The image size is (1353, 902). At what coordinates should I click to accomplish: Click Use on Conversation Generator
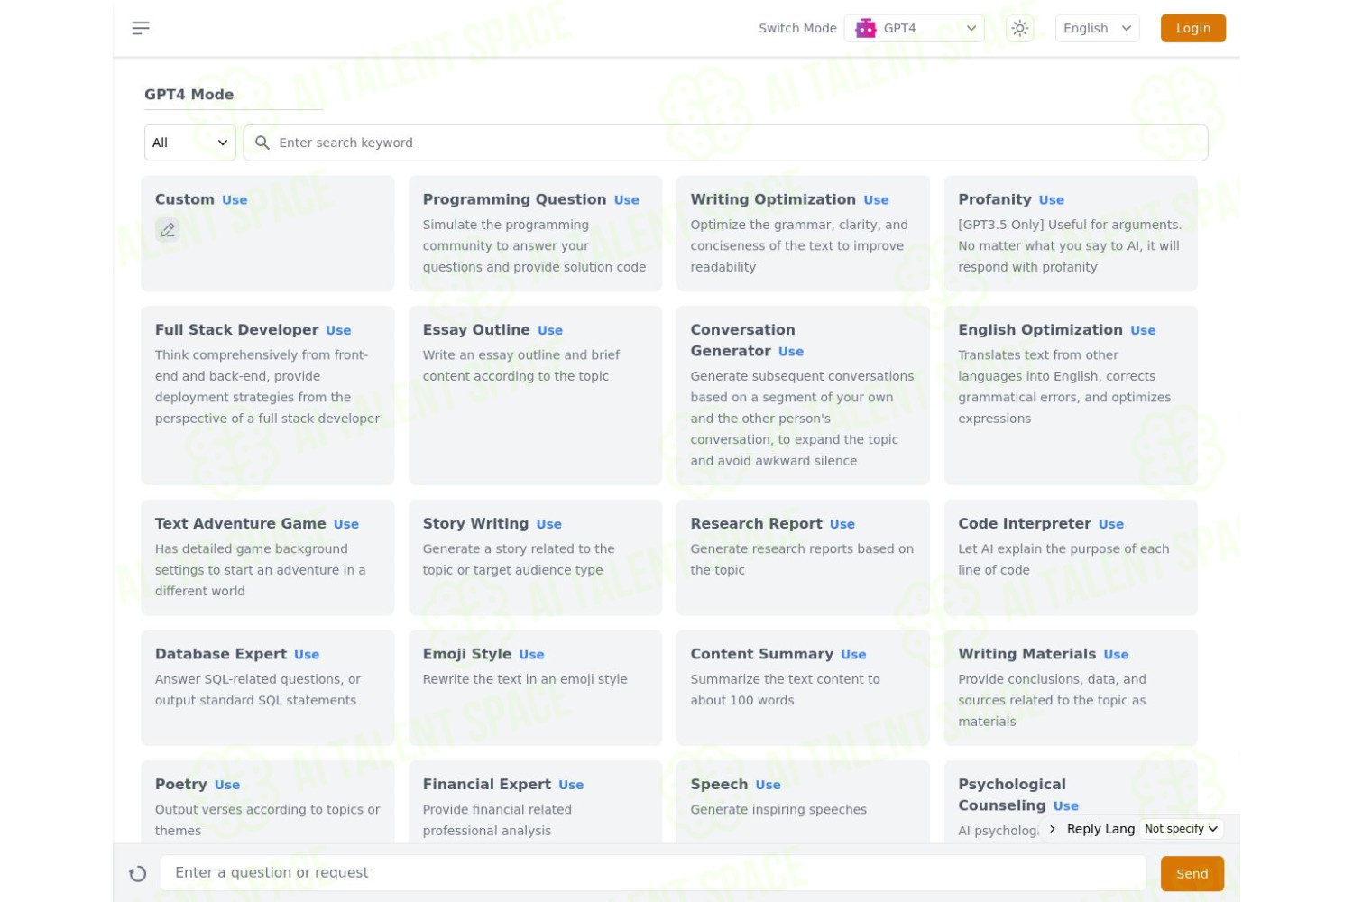tap(791, 352)
